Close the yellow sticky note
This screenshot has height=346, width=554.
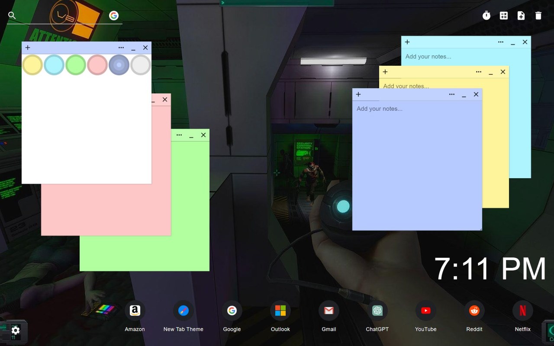(x=503, y=72)
